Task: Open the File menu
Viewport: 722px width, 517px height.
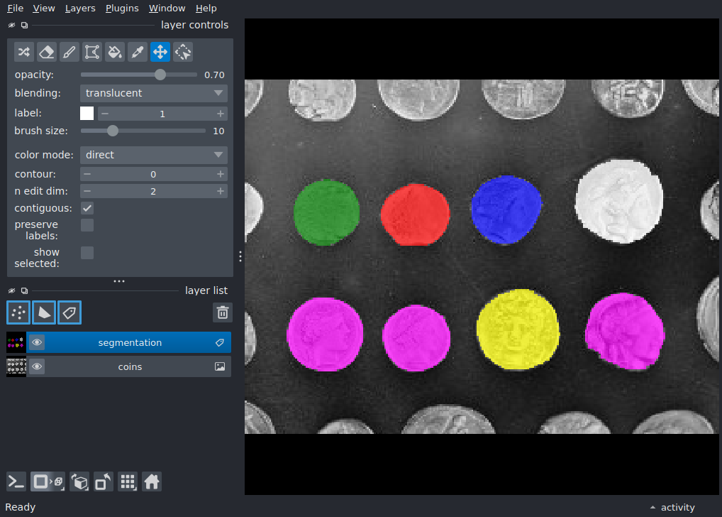Action: click(x=15, y=9)
